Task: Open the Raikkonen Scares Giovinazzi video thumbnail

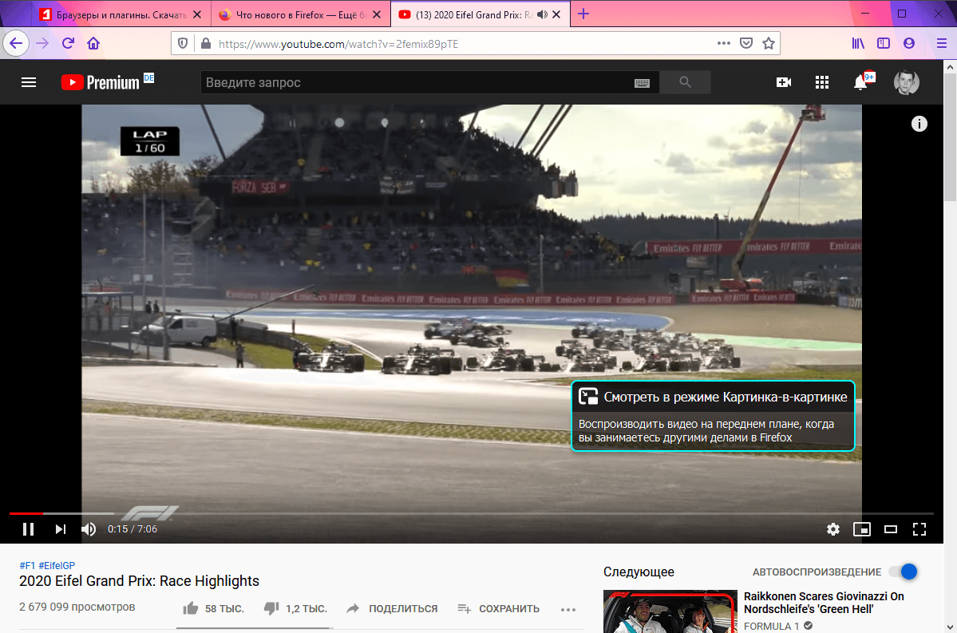Action: click(670, 611)
